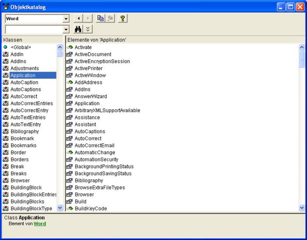This screenshot has height=240, width=307.
Task: Click the AddAddress method icon
Action: pyautogui.click(x=69, y=82)
